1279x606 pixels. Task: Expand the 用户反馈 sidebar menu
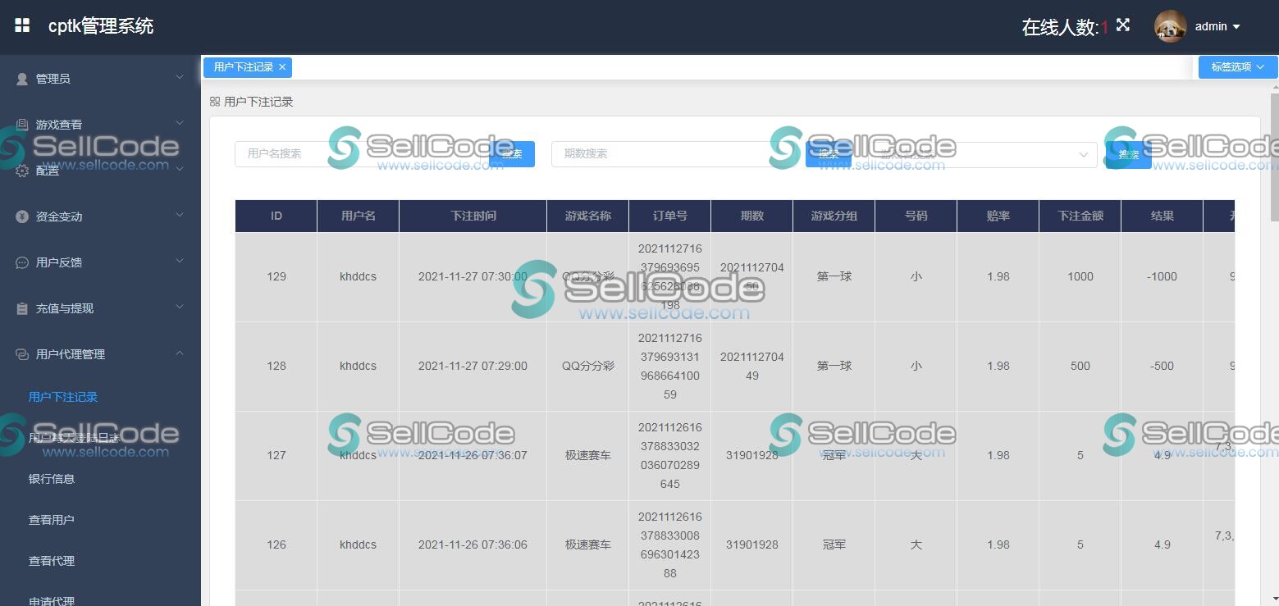point(100,262)
